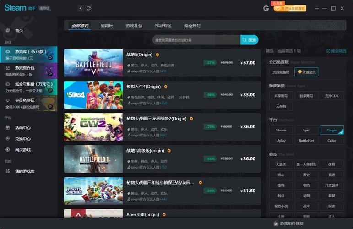Open 游戏集合包 in sidebar

(28, 71)
